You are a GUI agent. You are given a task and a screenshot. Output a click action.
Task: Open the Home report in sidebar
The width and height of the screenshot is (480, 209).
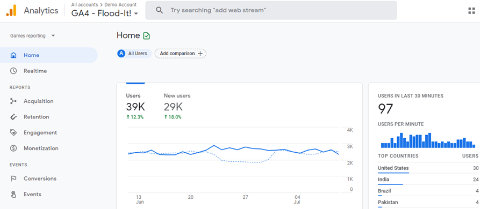click(49, 55)
